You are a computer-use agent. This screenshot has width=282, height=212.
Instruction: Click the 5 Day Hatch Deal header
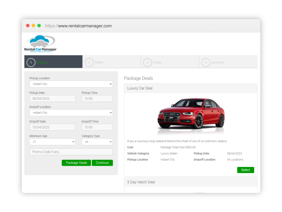[191, 182]
